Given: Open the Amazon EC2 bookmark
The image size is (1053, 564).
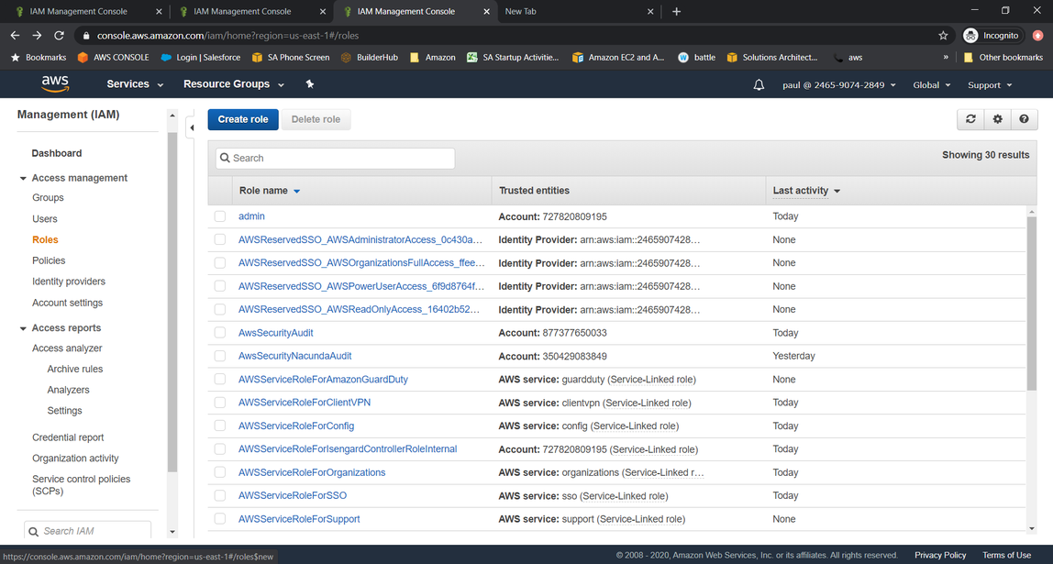Looking at the screenshot, I should 618,57.
